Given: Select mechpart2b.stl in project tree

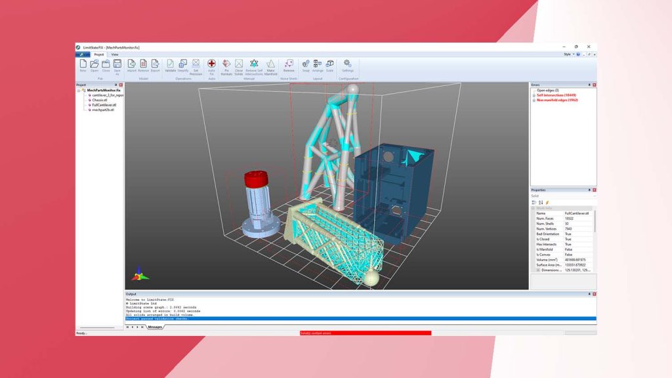Looking at the screenshot, I should click(103, 110).
